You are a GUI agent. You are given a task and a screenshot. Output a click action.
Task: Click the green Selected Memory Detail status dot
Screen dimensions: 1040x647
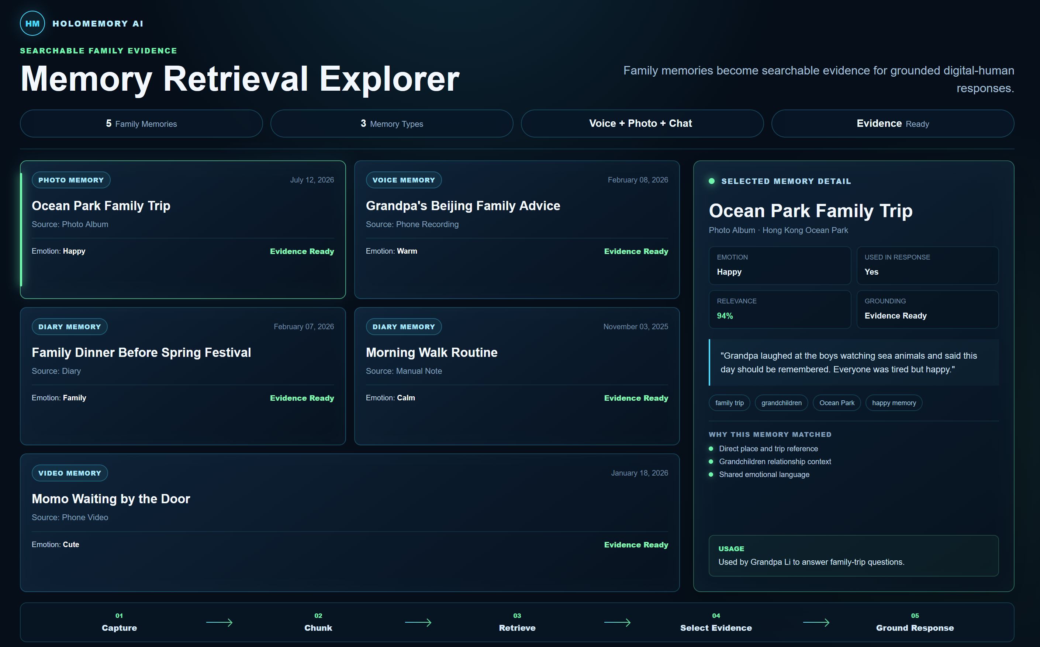click(x=712, y=181)
